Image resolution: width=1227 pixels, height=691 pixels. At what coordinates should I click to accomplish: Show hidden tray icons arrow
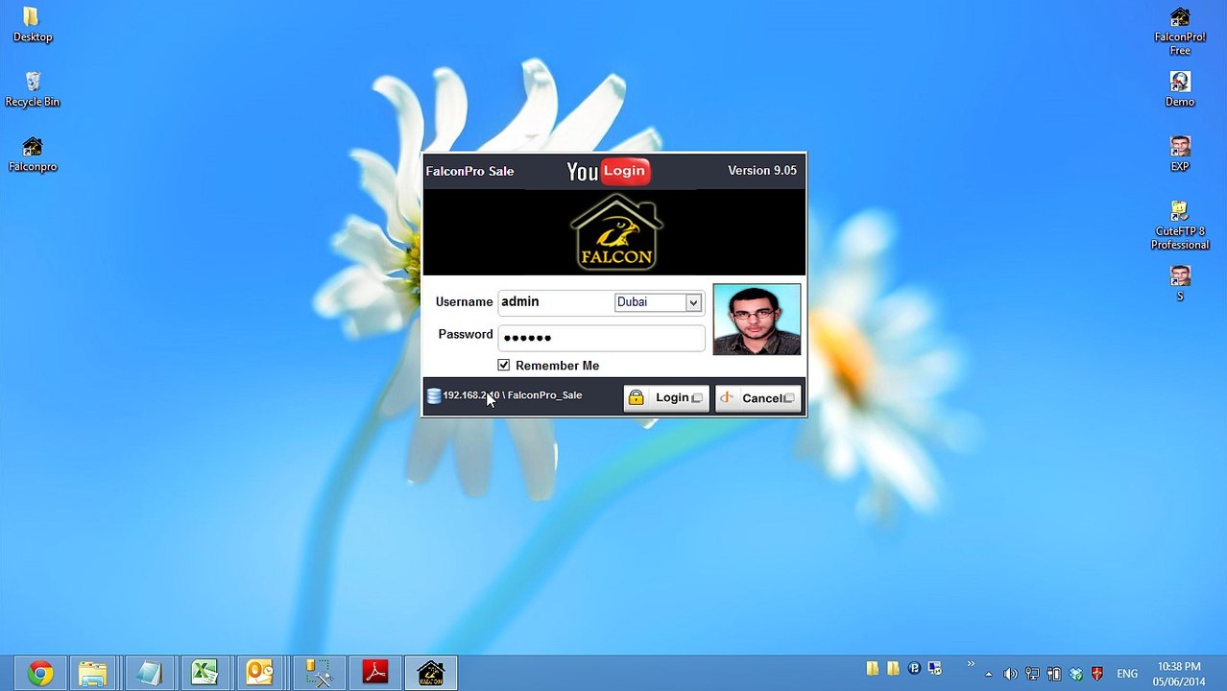989,674
